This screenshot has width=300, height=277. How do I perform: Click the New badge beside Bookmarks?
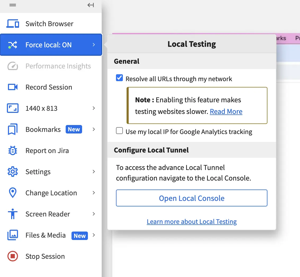(x=74, y=129)
